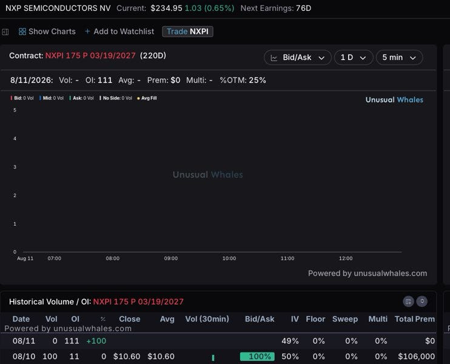Collapse the sidebar panel icon
The height and width of the screenshot is (364, 450).
point(5,32)
